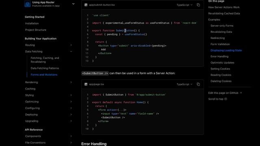This screenshot has width=260, height=146.
Task: Open TypeScript dropdown for app/page.tsx
Action: coord(184,84)
